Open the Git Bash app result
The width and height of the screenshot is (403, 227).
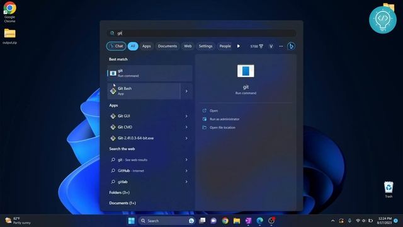pos(144,91)
